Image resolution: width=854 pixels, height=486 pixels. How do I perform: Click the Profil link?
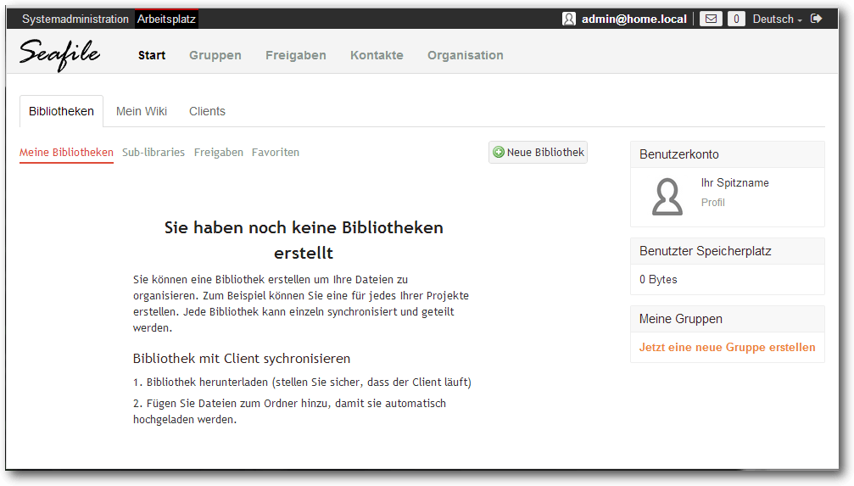coord(713,202)
